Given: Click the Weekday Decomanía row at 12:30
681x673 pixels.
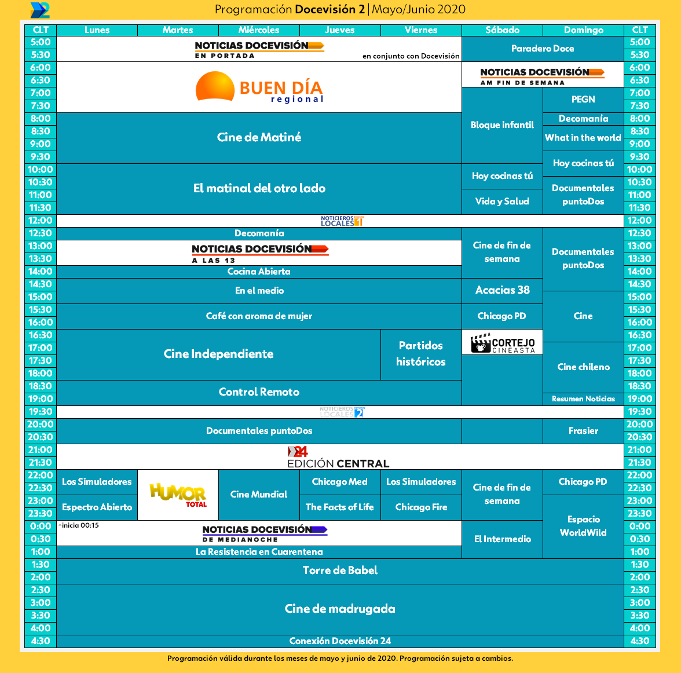Looking at the screenshot, I should pos(259,234).
